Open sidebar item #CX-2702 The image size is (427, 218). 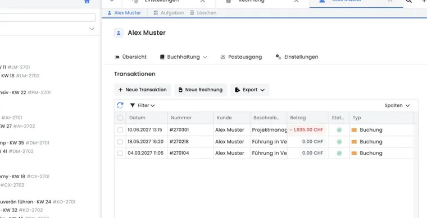[12, 185]
